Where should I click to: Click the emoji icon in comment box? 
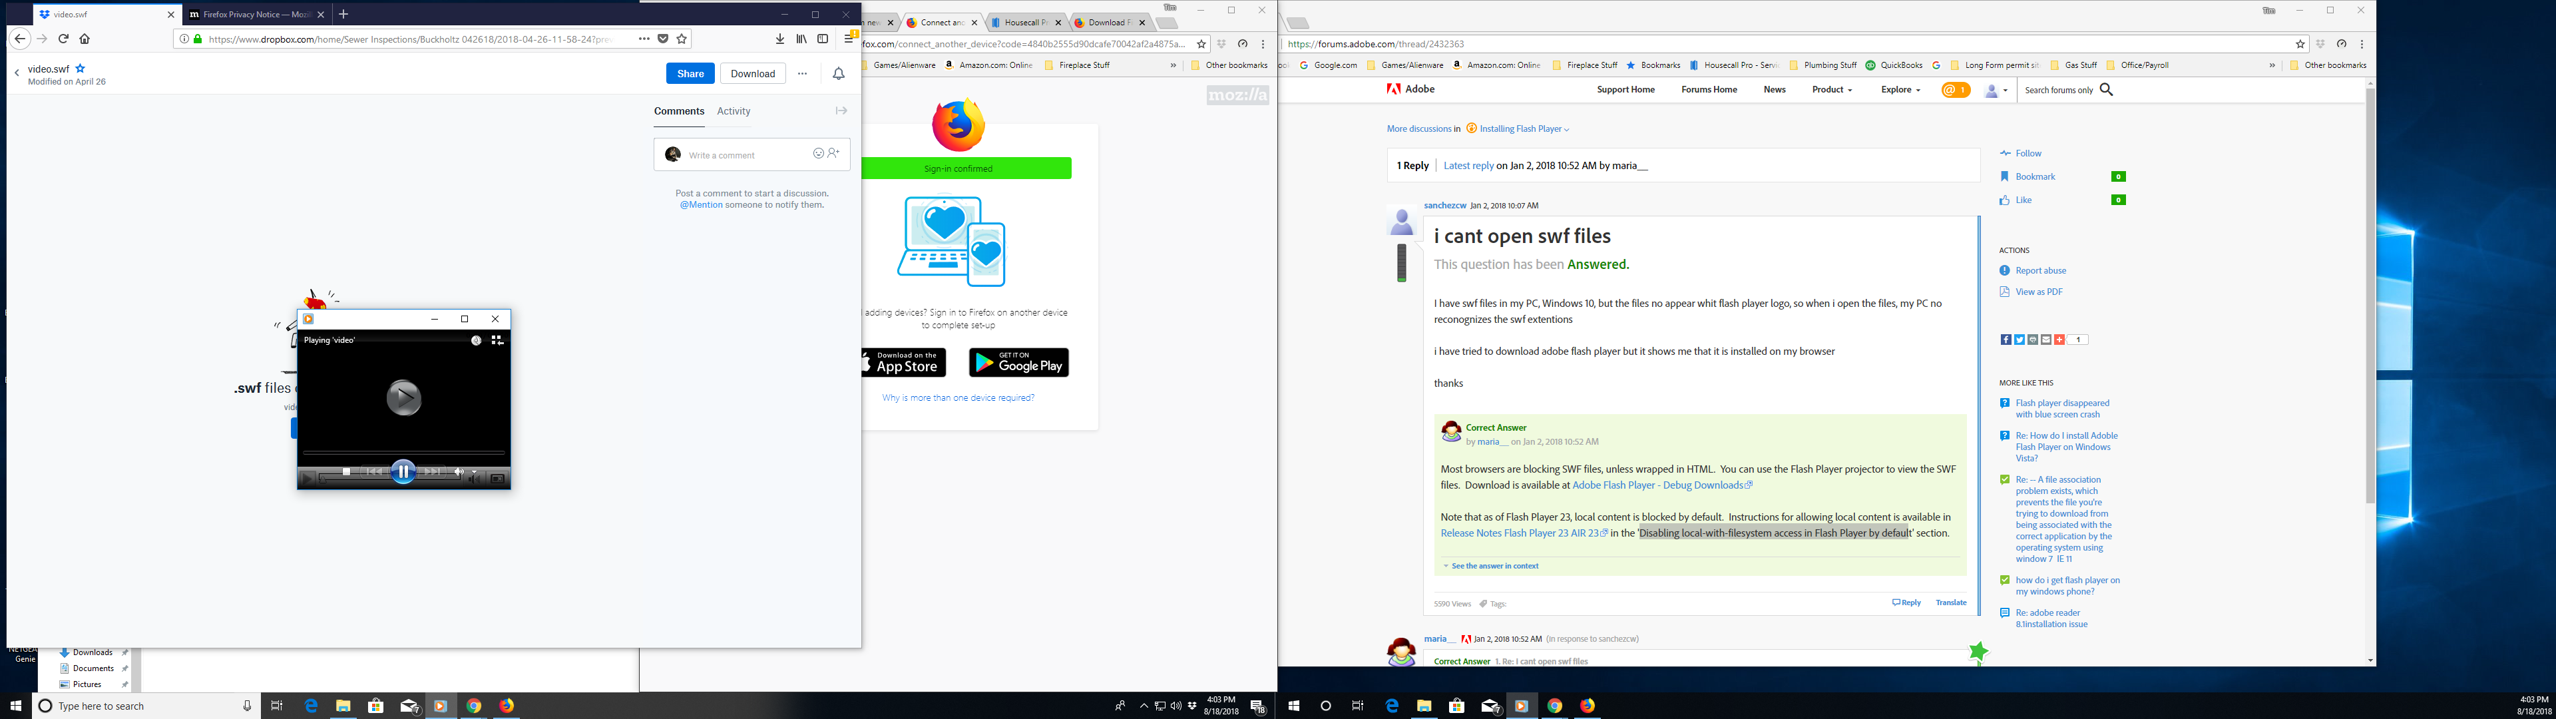point(819,153)
